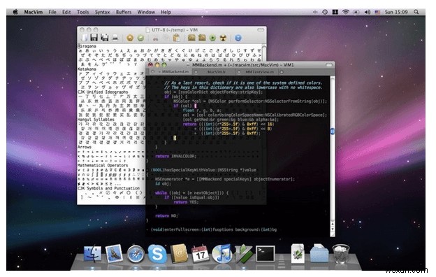
Task: Click the Sun 15:09 clock
Action: click(396, 12)
